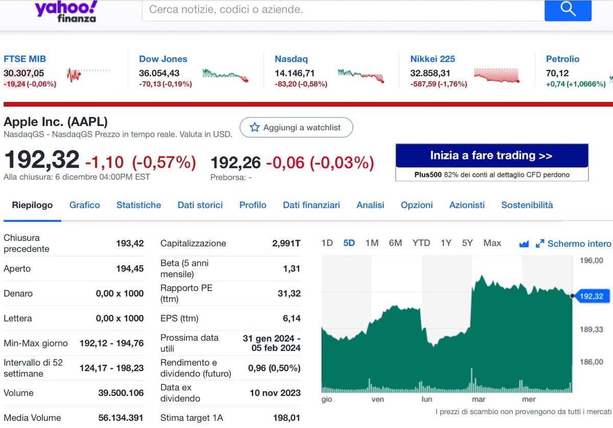This screenshot has width=613, height=428.
Task: Open the FTSE MIB index link
Action: click(25, 59)
